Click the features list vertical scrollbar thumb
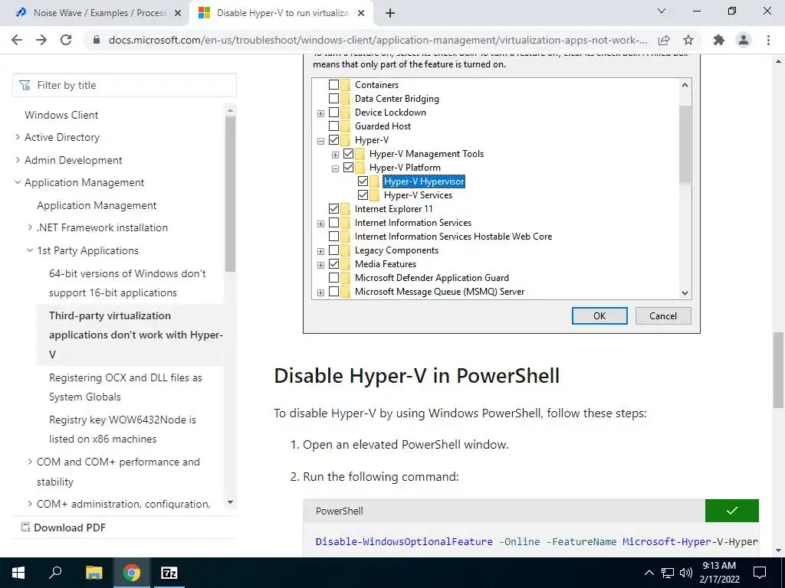 click(685, 144)
